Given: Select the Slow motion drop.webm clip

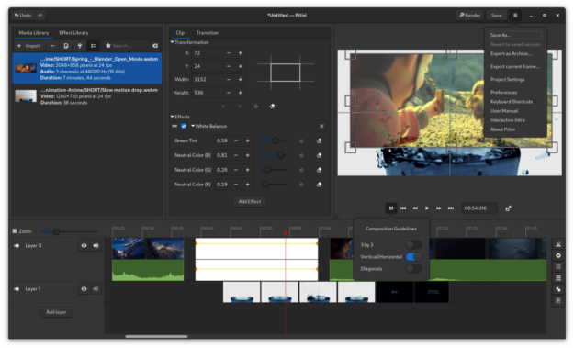Looking at the screenshot, I should click(x=87, y=96).
